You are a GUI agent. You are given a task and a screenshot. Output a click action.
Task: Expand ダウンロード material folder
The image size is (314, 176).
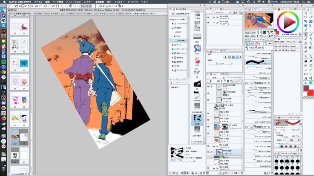(173, 70)
